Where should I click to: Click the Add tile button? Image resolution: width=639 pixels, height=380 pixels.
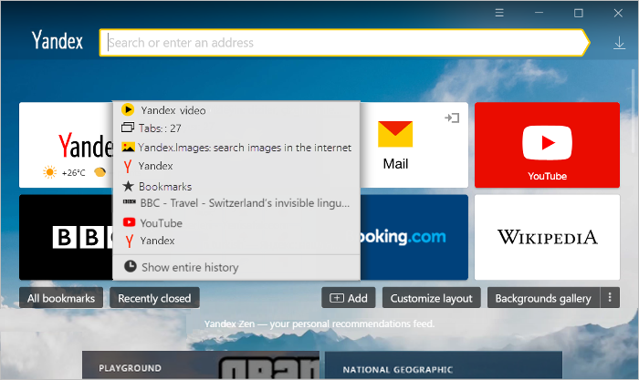pos(349,298)
